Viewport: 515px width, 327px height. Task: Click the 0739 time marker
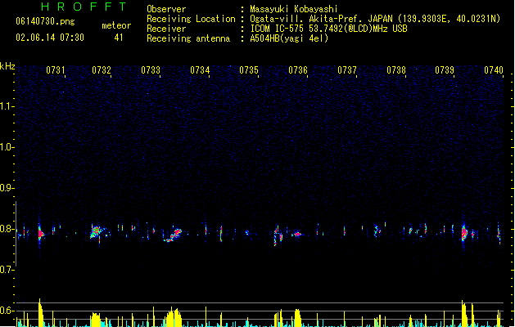445,70
